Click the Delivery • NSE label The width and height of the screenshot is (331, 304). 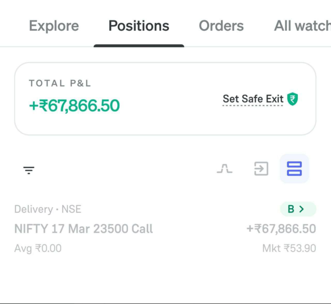[48, 209]
